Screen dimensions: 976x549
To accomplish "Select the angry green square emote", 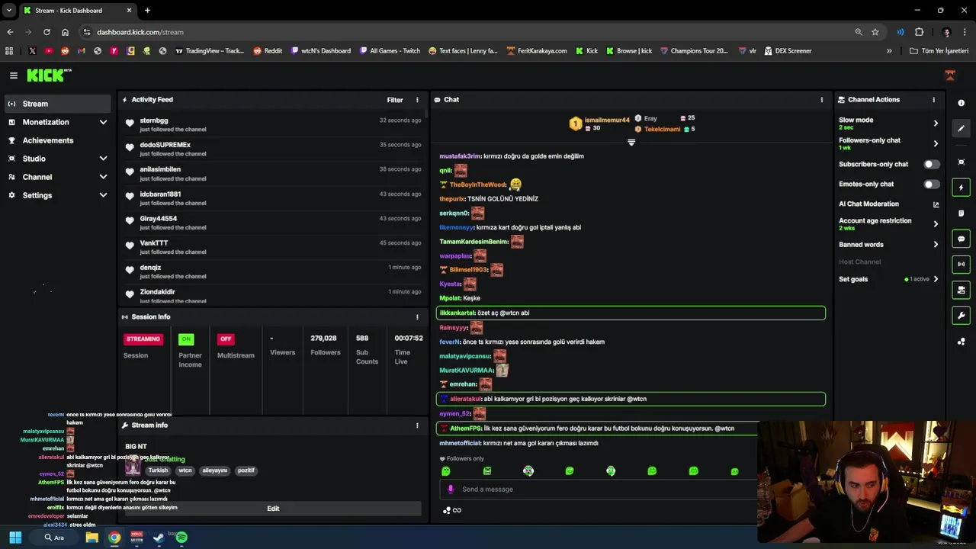I will pyautogui.click(x=487, y=471).
